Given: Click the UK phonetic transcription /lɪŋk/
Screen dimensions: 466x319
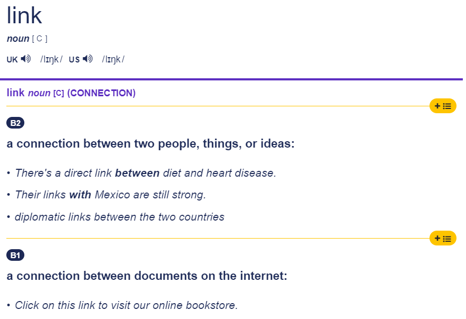Looking at the screenshot, I should point(51,59).
